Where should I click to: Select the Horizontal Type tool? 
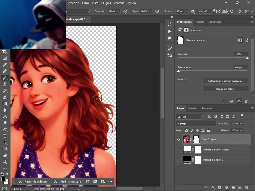click(x=5, y=136)
